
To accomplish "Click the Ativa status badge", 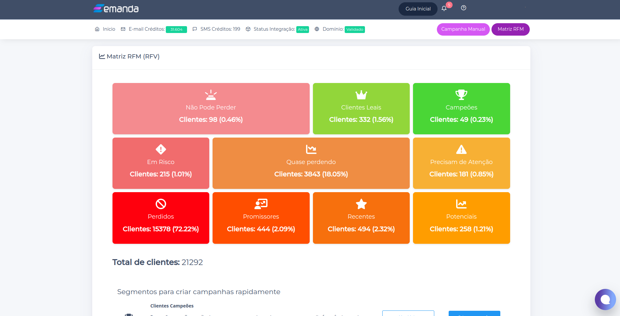I will (302, 29).
